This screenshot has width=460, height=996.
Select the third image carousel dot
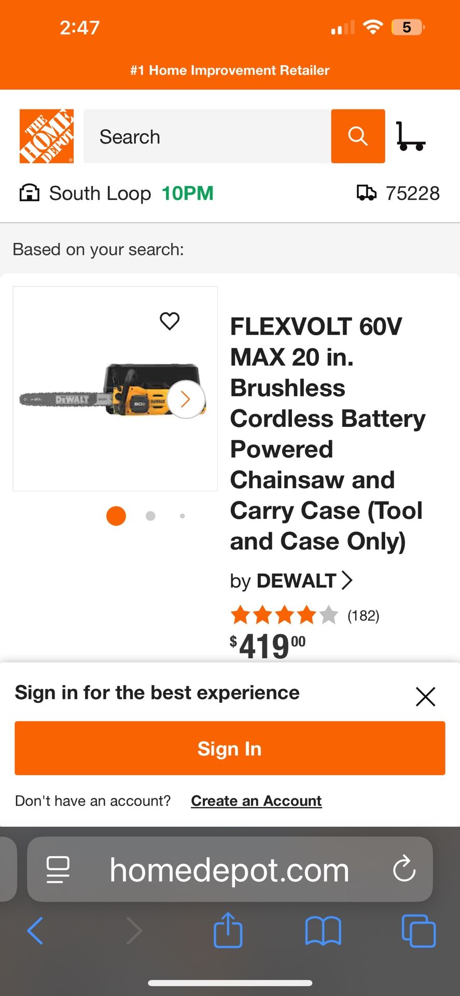tap(183, 516)
